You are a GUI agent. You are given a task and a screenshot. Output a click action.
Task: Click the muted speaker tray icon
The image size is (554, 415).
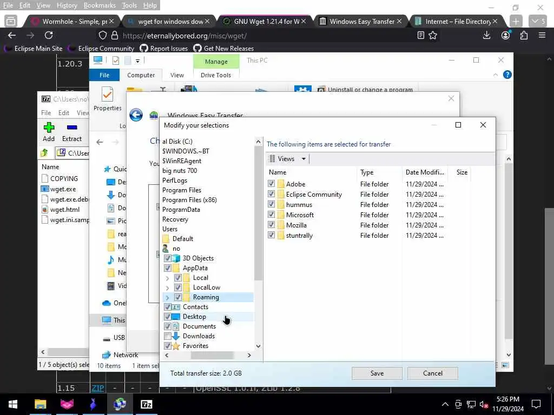pos(484,404)
